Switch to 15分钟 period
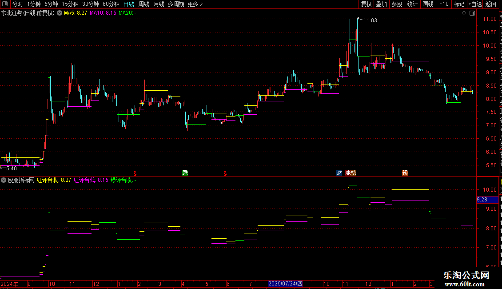502x289 pixels. 70,4
